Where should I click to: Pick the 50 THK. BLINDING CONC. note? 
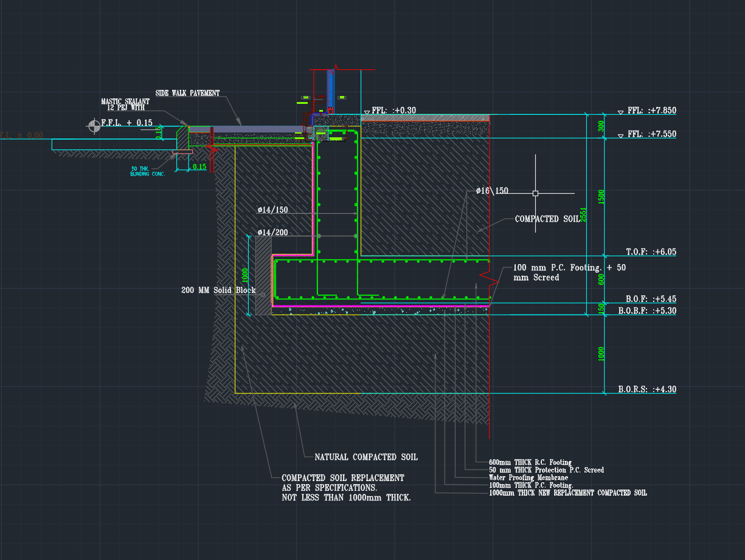tap(147, 171)
